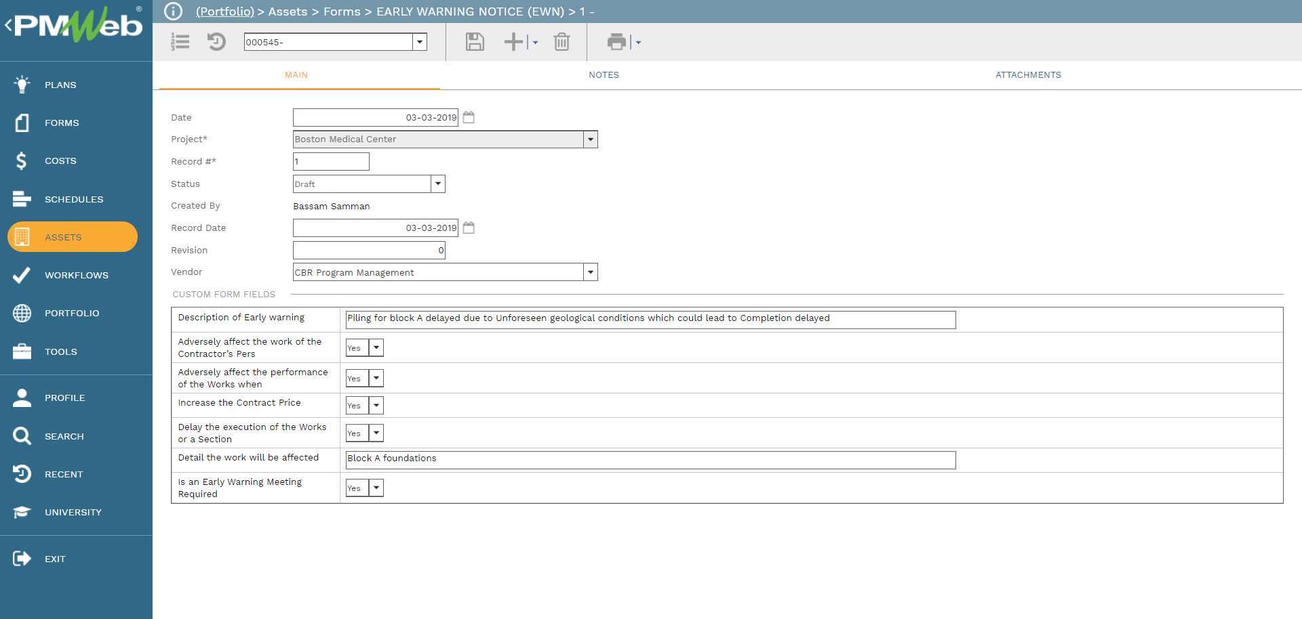
Task: Collapse sidebar with left chevron
Action: point(8,26)
